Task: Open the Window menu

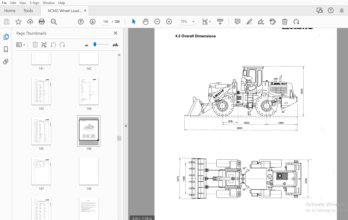Action: click(49, 3)
